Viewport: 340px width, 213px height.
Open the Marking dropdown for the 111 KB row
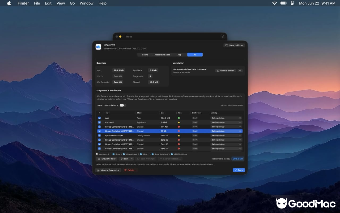click(x=226, y=127)
